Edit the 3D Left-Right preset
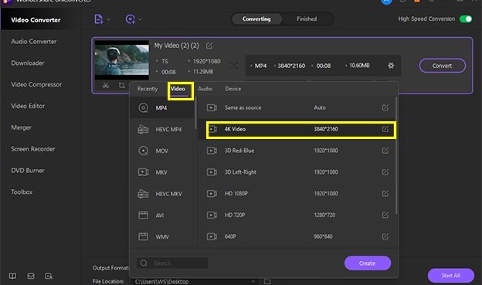Image resolution: width=482 pixels, height=285 pixels. click(x=385, y=172)
